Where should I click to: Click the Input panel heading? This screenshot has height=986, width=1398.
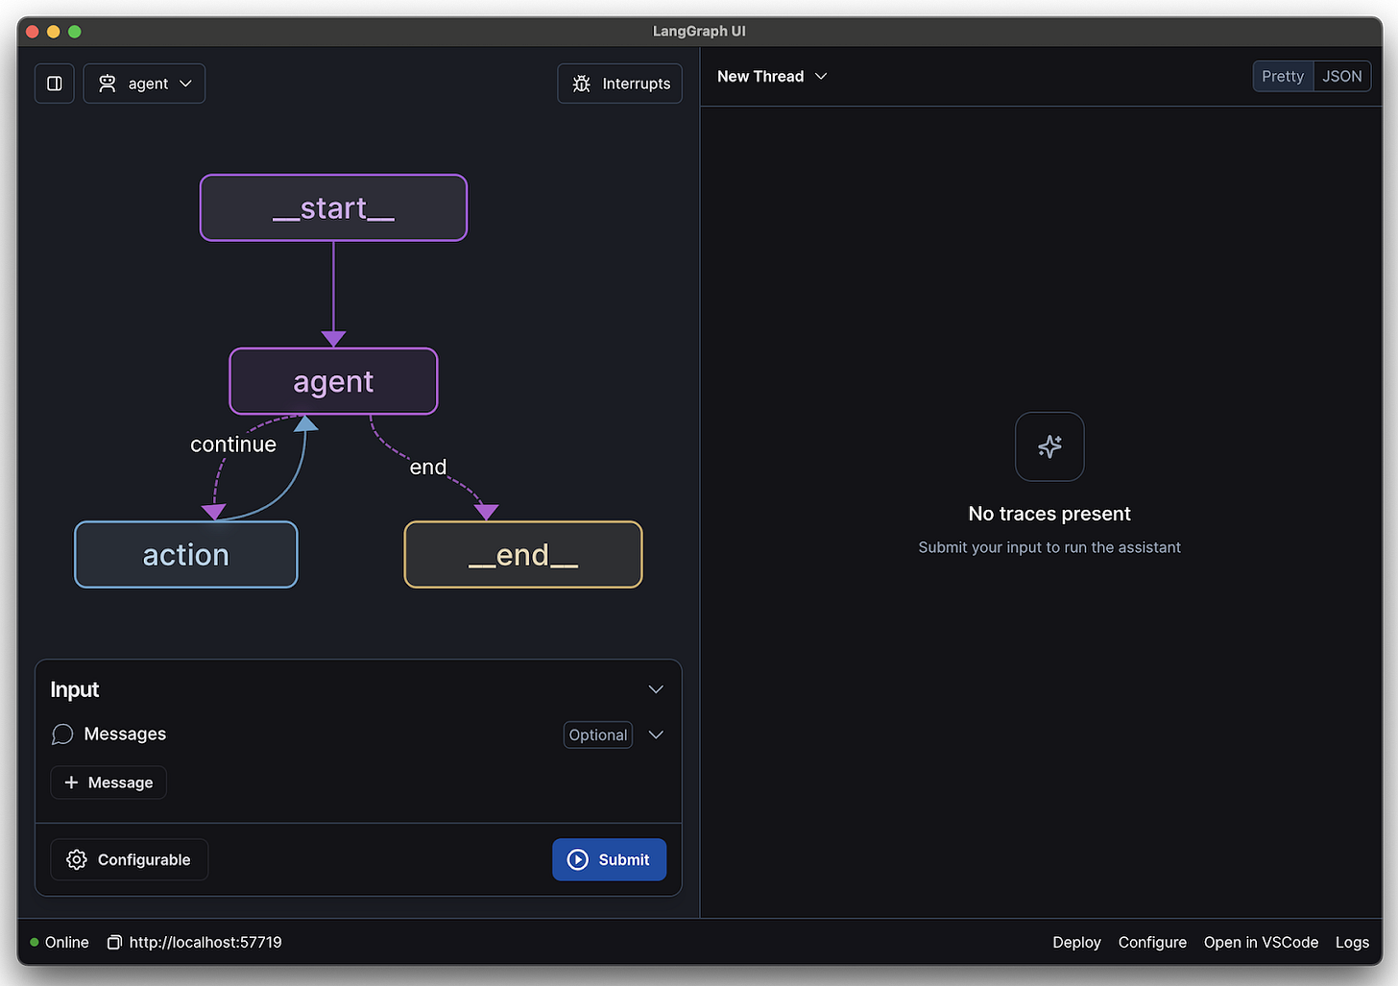click(75, 689)
